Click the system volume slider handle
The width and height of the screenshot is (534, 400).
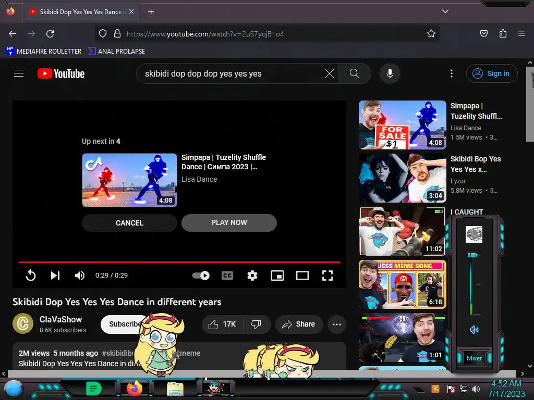click(472, 255)
